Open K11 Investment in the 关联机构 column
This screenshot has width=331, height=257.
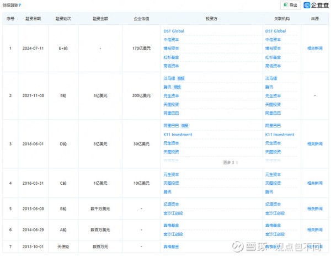pyautogui.click(x=279, y=135)
